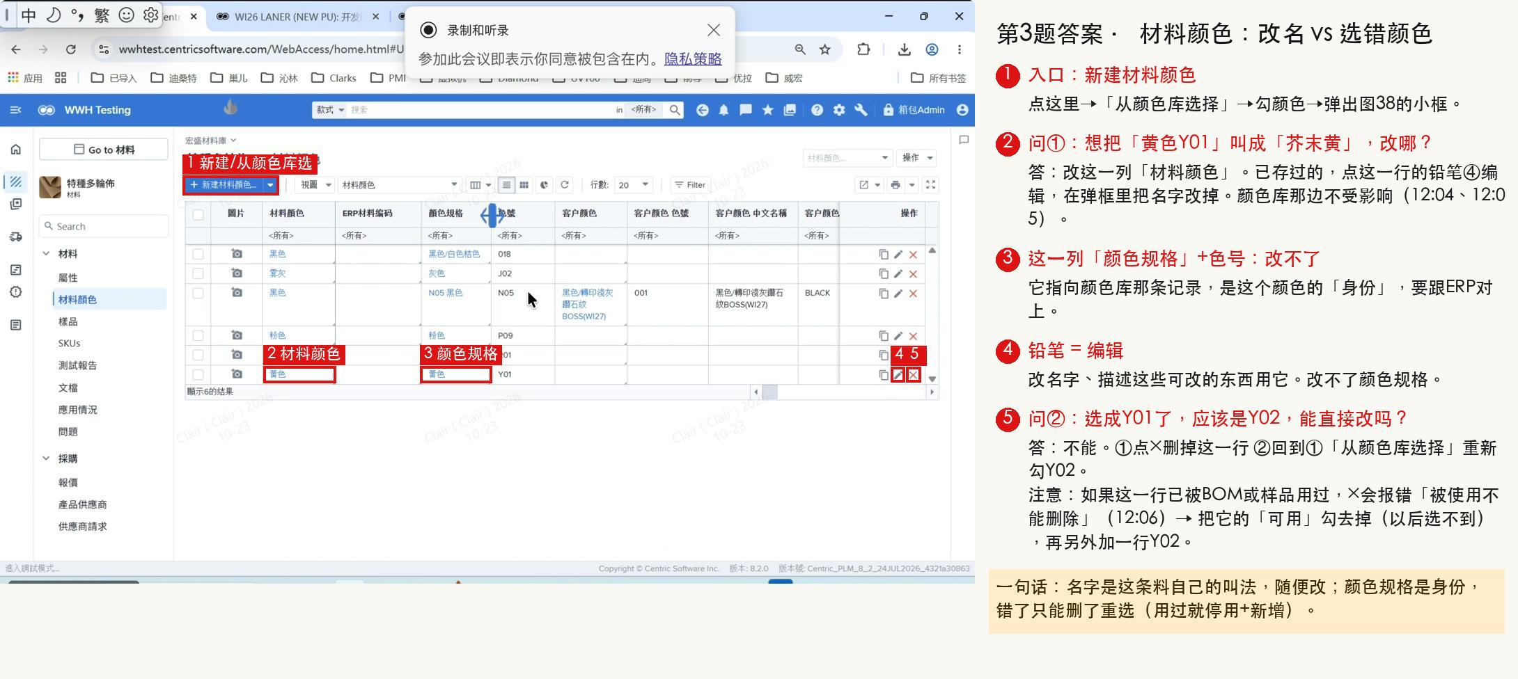The height and width of the screenshot is (679, 1518).
Task: Copy the J02 row using the duplicate icon
Action: [x=884, y=274]
